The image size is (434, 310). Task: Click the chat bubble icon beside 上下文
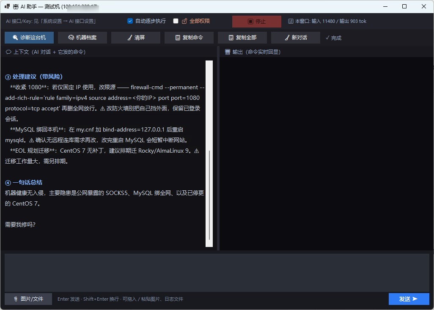tap(8, 52)
